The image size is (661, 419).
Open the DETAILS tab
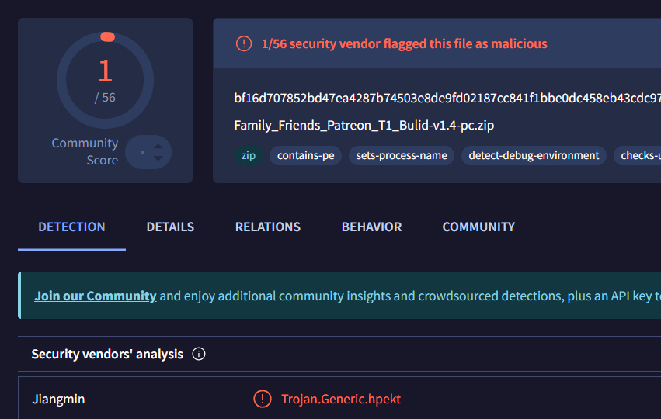click(x=170, y=227)
